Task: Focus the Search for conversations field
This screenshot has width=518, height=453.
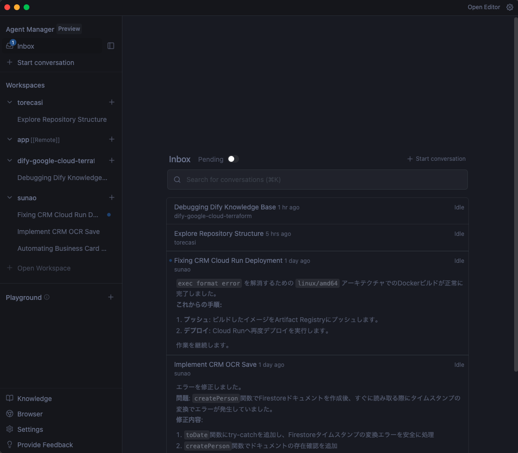Action: (317, 180)
